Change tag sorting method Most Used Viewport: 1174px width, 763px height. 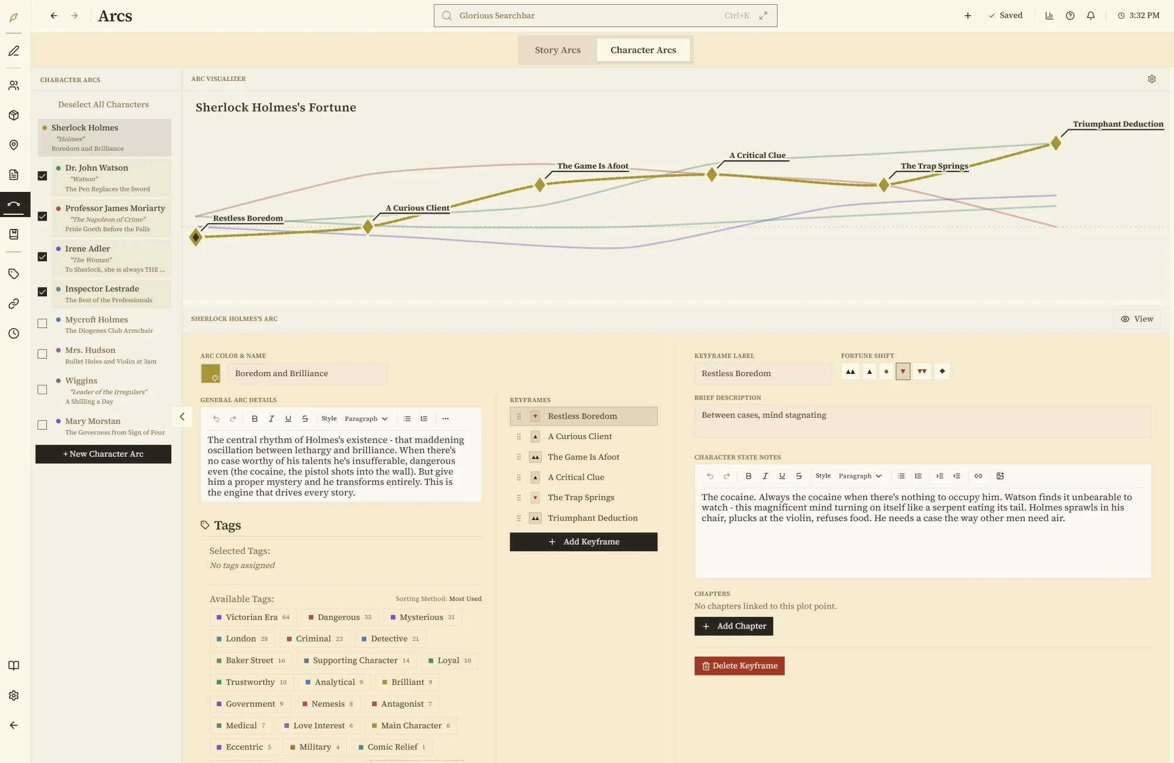point(465,599)
